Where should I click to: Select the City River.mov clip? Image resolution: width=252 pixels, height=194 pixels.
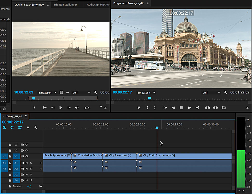pyautogui.click(x=120, y=156)
